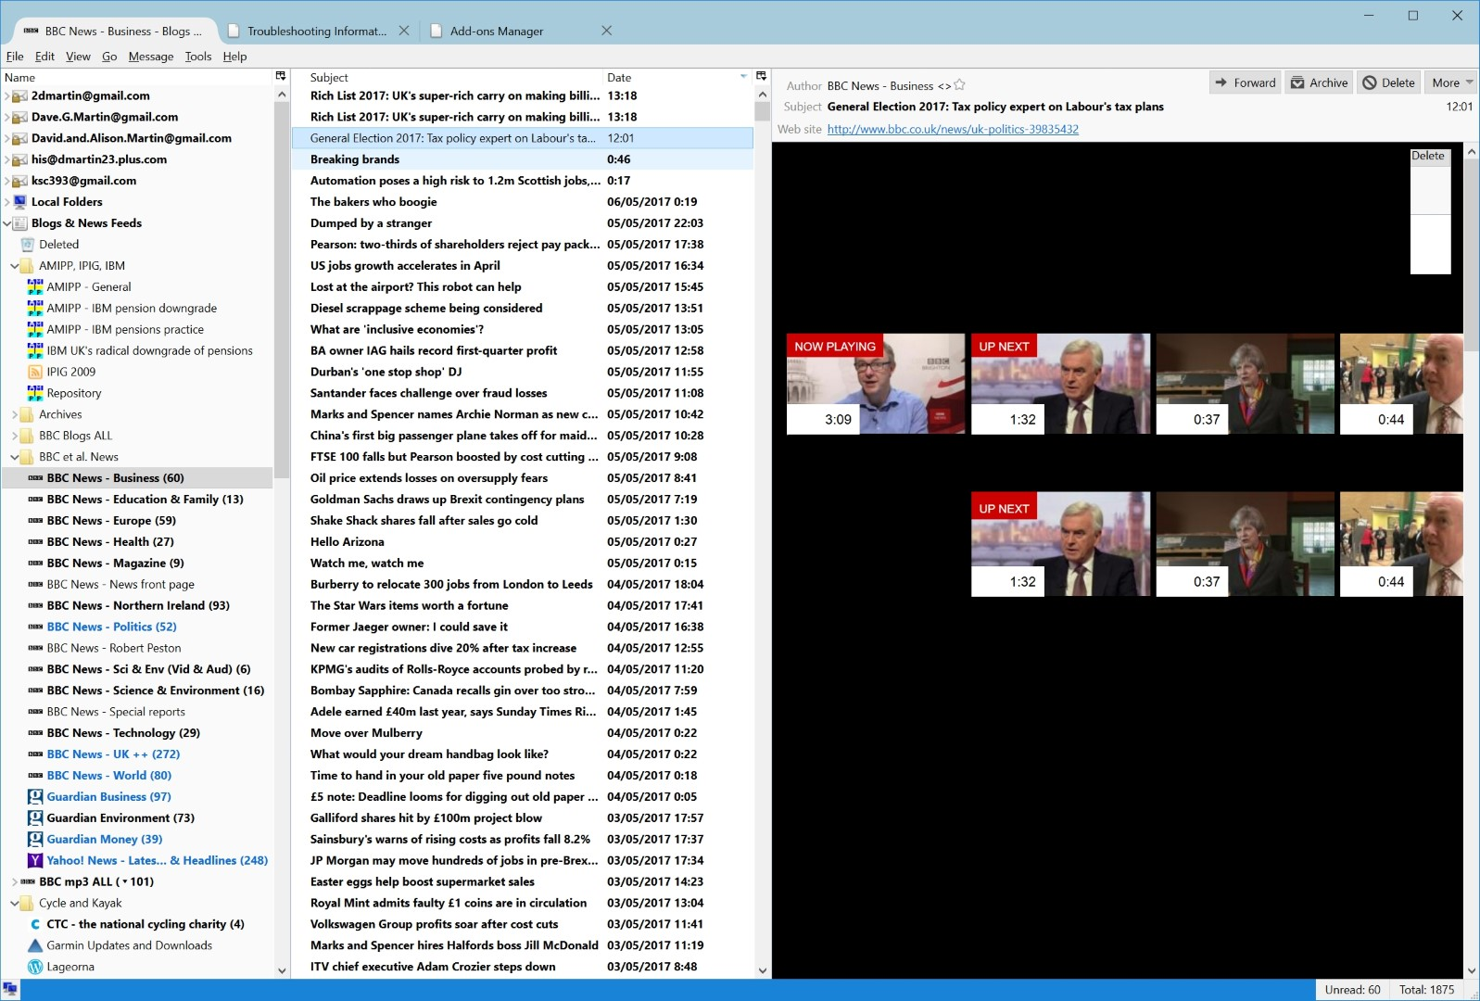Archive the message using the Archive button

point(1319,82)
